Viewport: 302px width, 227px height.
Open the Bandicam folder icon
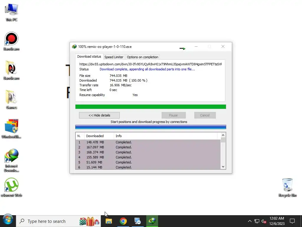click(x=12, y=70)
